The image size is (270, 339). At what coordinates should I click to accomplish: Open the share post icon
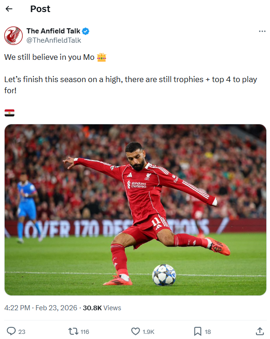click(x=260, y=331)
